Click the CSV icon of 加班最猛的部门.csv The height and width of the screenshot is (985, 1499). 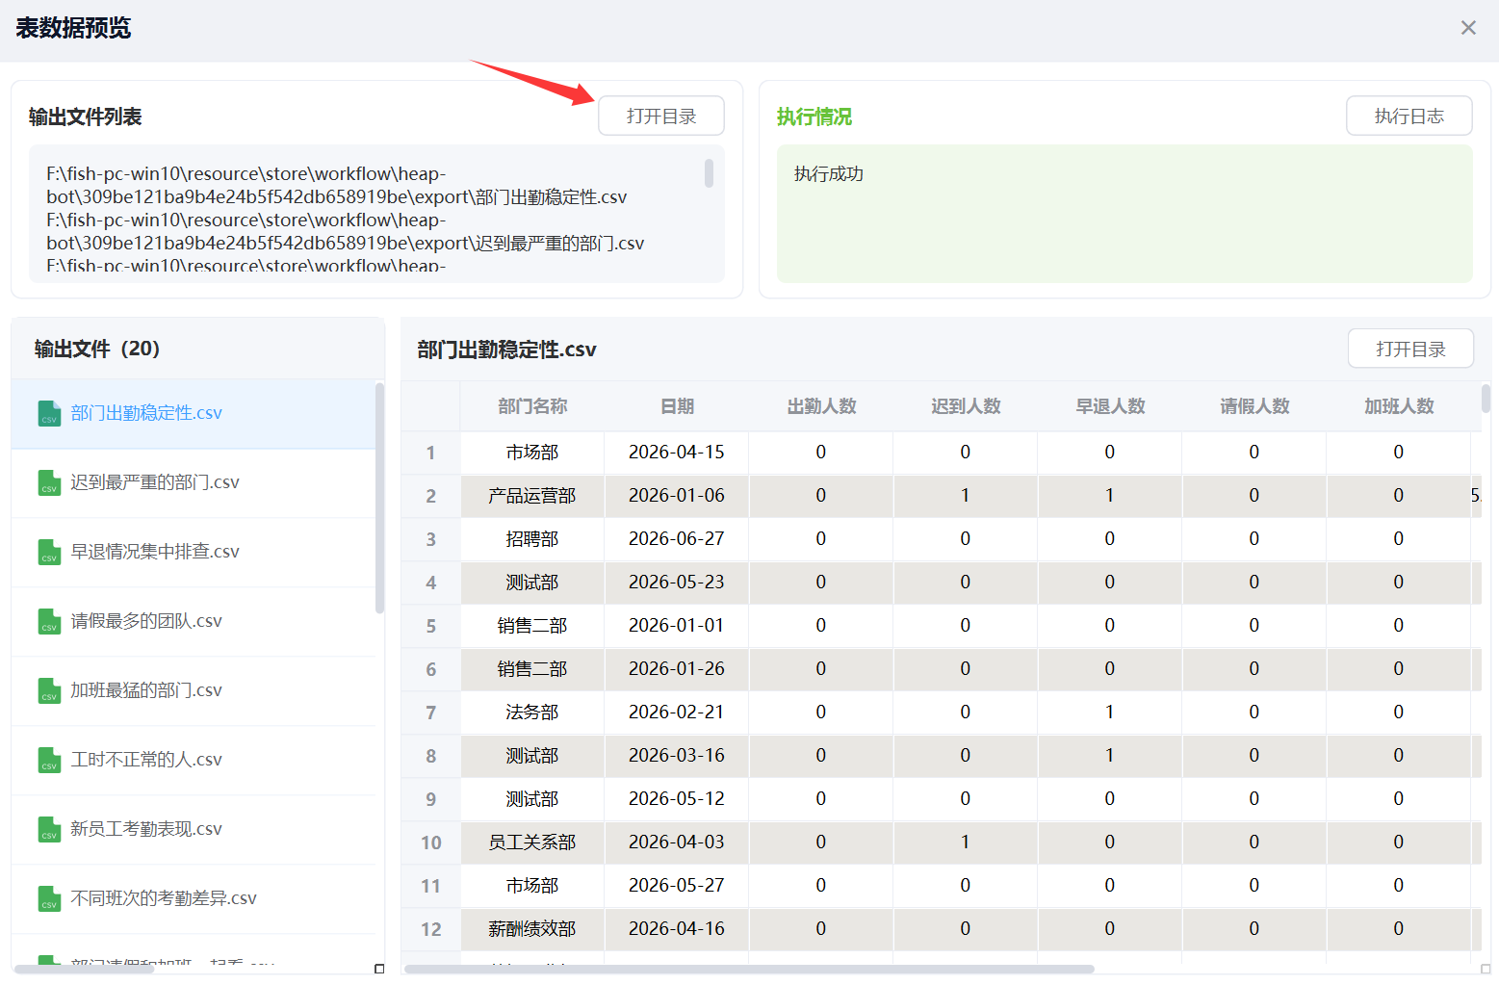pos(49,691)
